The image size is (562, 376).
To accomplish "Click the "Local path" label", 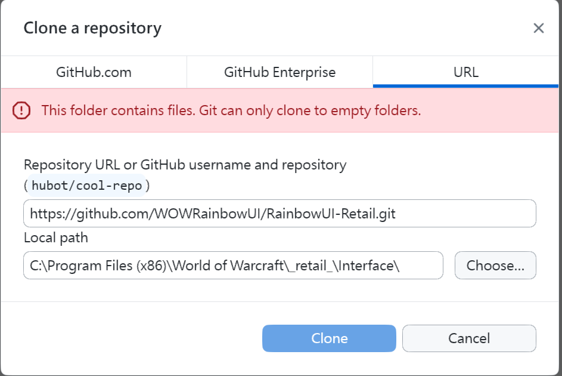I will pyautogui.click(x=56, y=238).
